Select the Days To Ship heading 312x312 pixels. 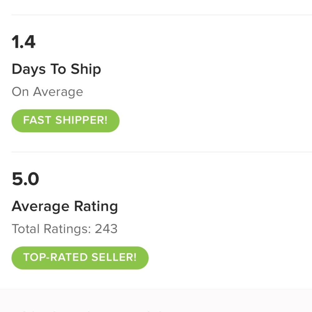56,69
